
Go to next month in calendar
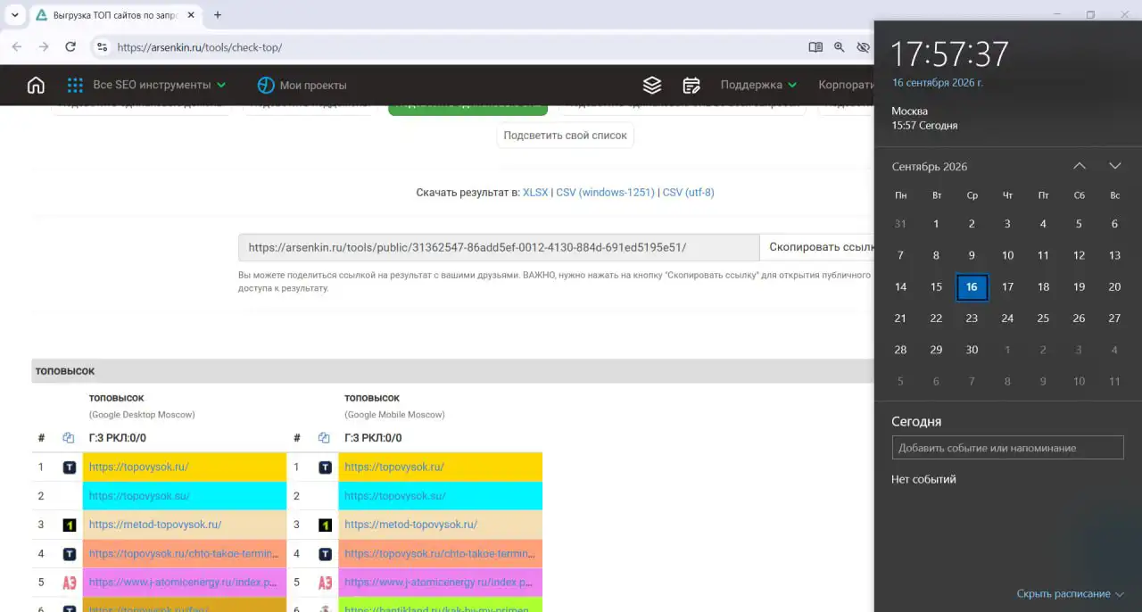point(1115,166)
